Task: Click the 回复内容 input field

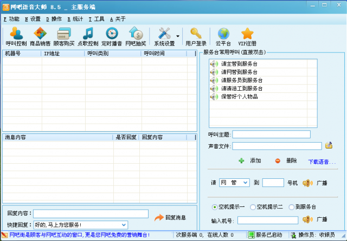Action: (x=91, y=213)
